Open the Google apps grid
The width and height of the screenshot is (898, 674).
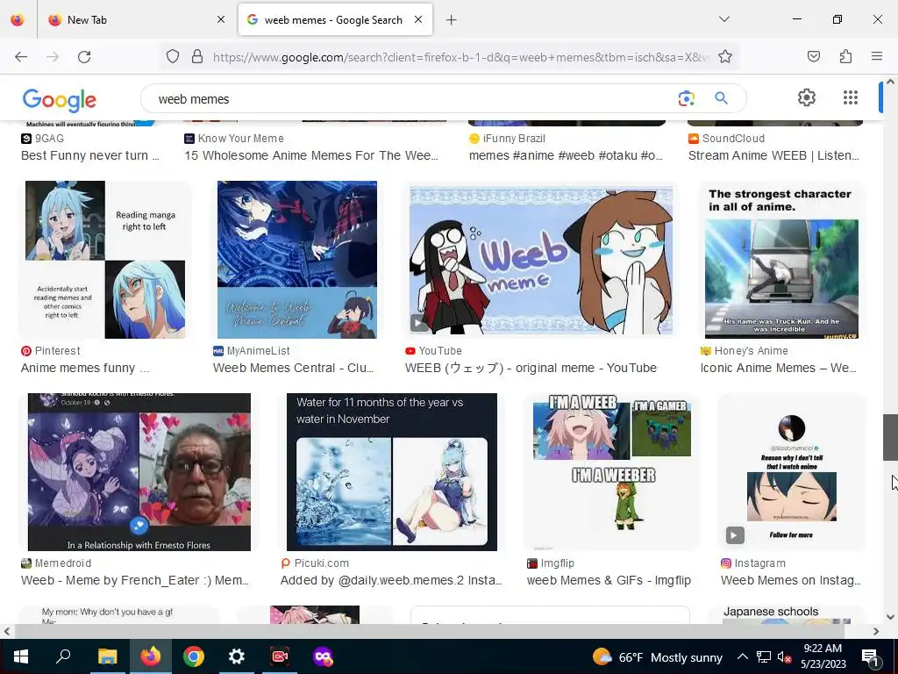coord(851,97)
